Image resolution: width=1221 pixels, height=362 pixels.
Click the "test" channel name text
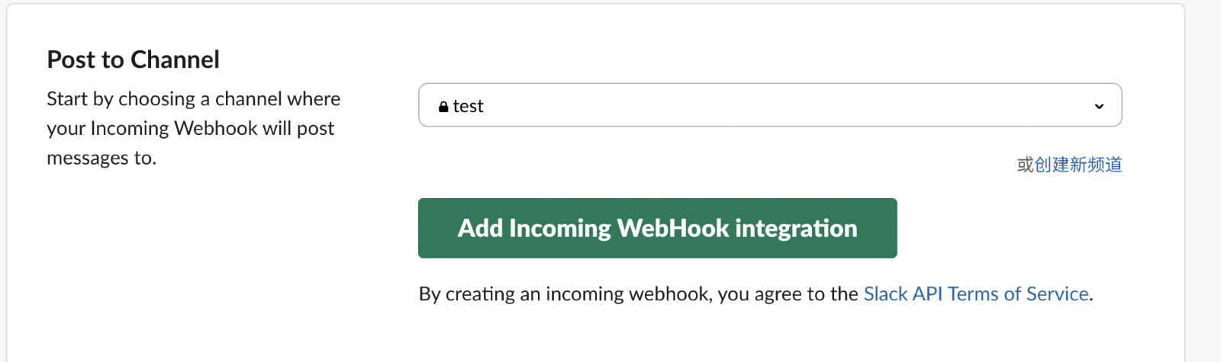(468, 106)
